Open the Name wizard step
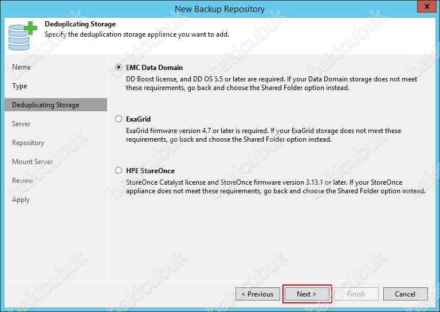 [x=21, y=67]
